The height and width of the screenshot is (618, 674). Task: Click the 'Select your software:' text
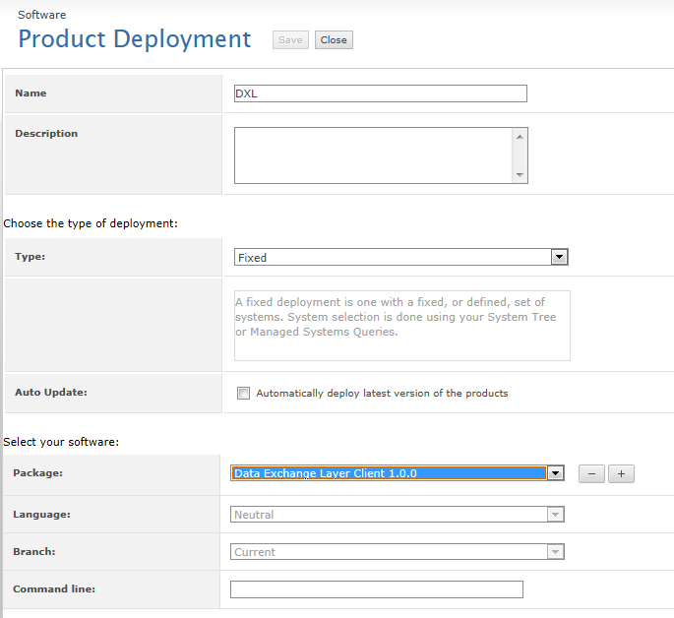pos(61,442)
